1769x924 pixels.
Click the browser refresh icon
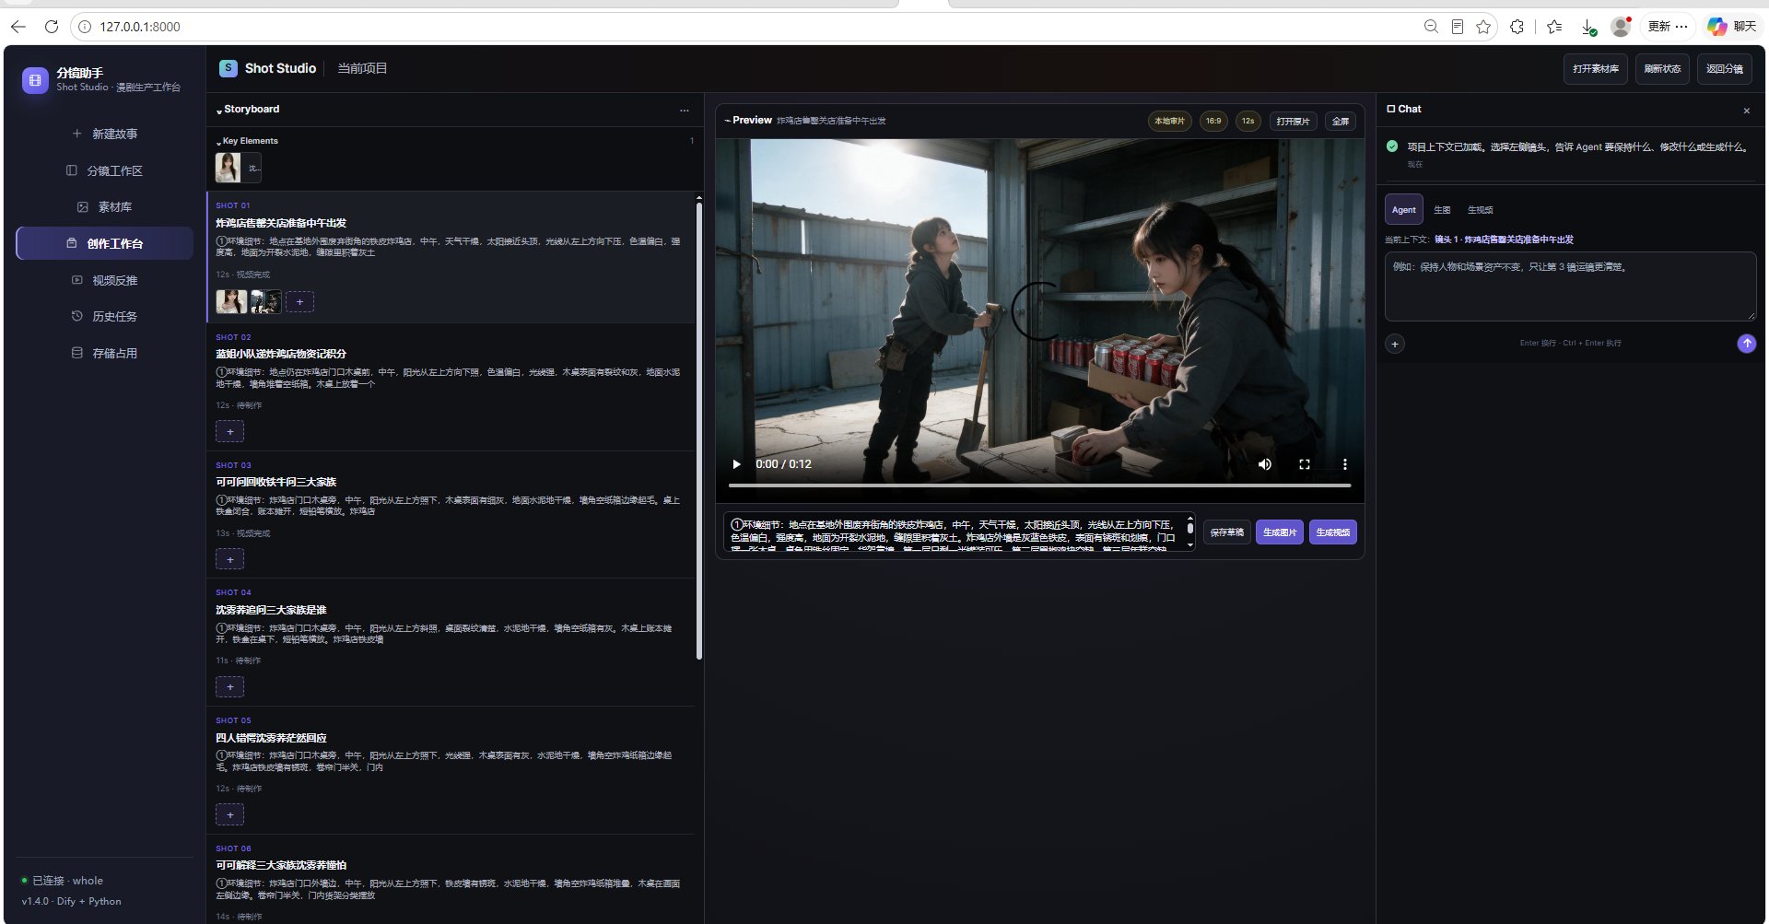pos(52,27)
